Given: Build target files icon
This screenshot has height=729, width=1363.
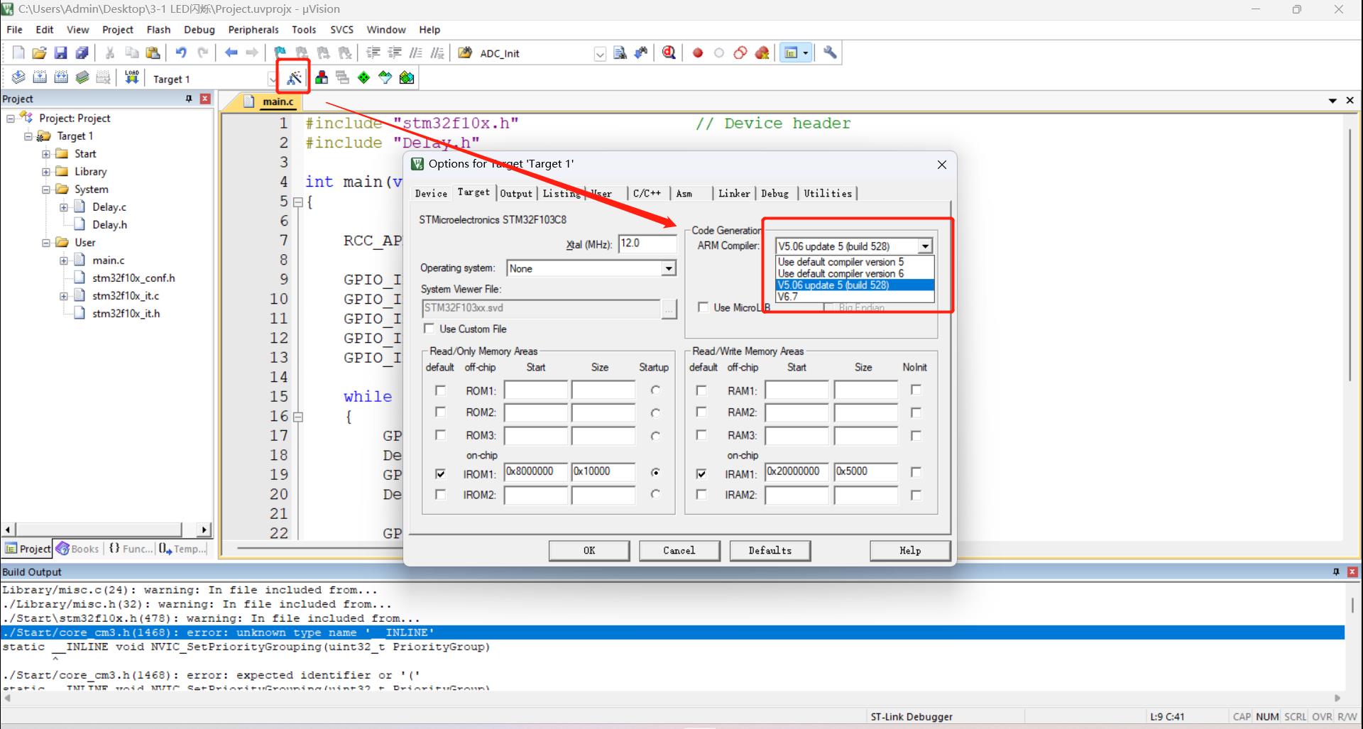Looking at the screenshot, I should 40,77.
